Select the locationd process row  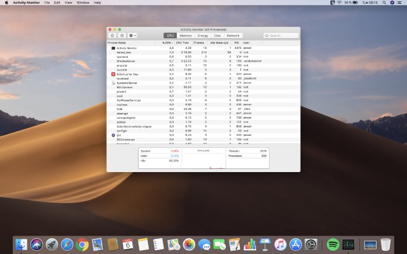coord(203,79)
